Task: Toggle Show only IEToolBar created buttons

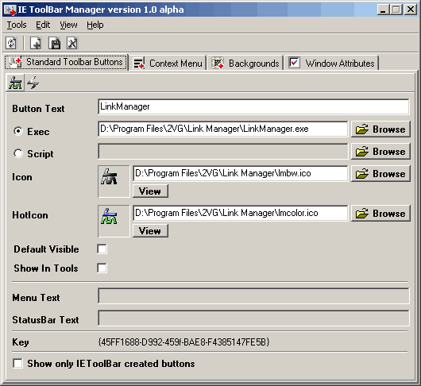Action: pyautogui.click(x=17, y=364)
